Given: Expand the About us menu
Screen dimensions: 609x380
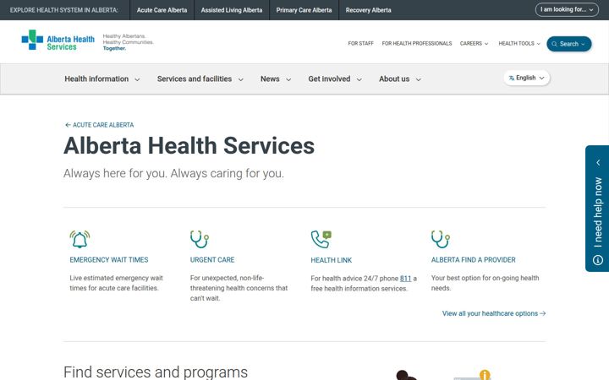Looking at the screenshot, I should click(400, 79).
